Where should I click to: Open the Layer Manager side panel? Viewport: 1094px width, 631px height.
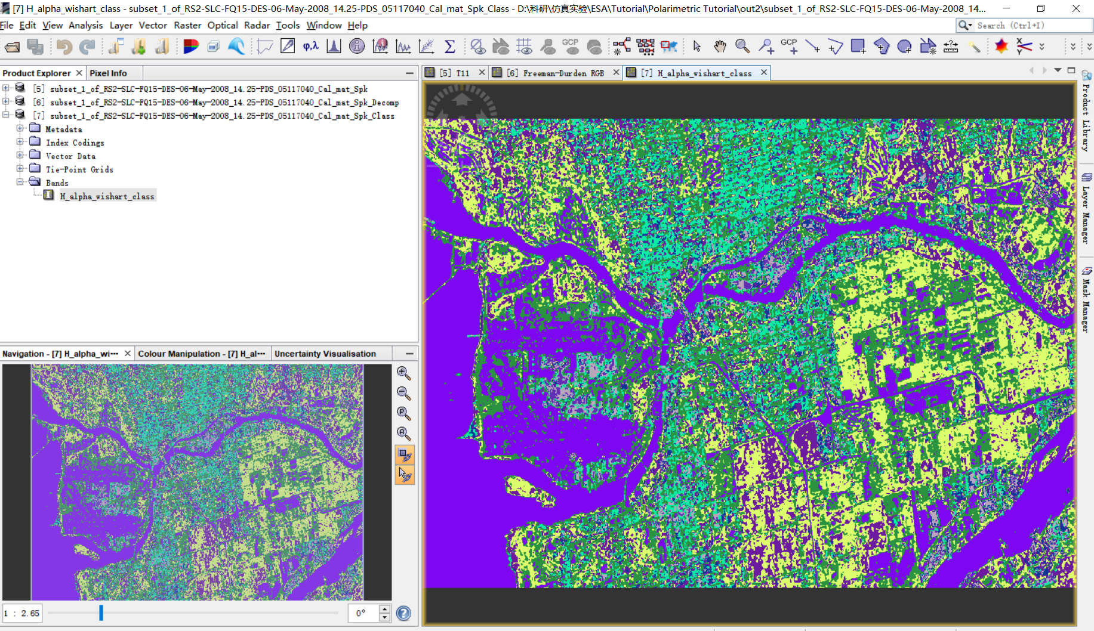click(x=1086, y=208)
